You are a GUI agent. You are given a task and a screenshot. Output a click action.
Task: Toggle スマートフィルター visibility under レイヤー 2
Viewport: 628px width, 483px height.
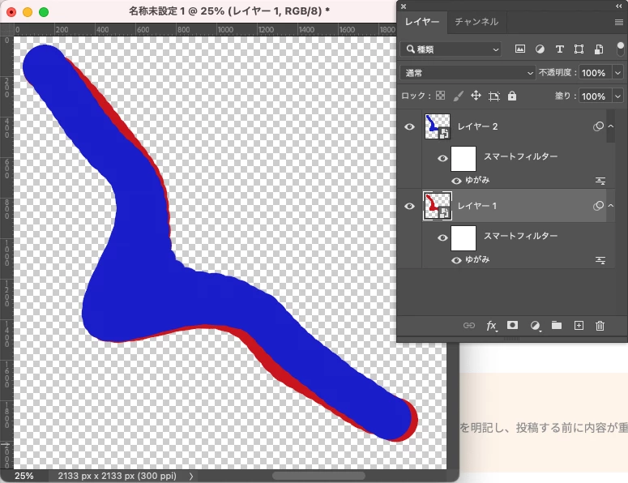click(x=442, y=159)
